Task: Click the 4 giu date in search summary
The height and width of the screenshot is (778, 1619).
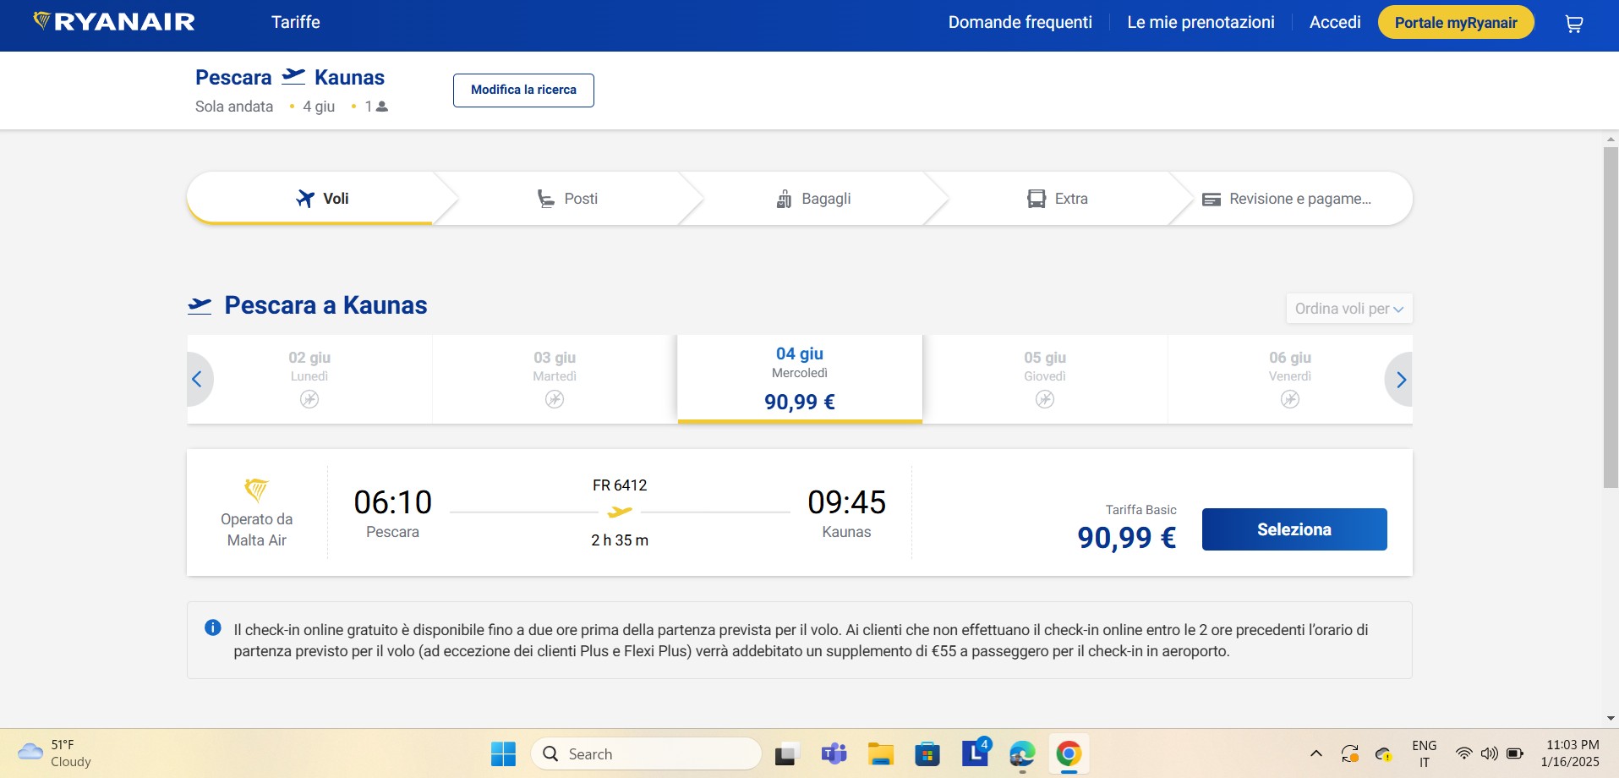Action: (319, 107)
